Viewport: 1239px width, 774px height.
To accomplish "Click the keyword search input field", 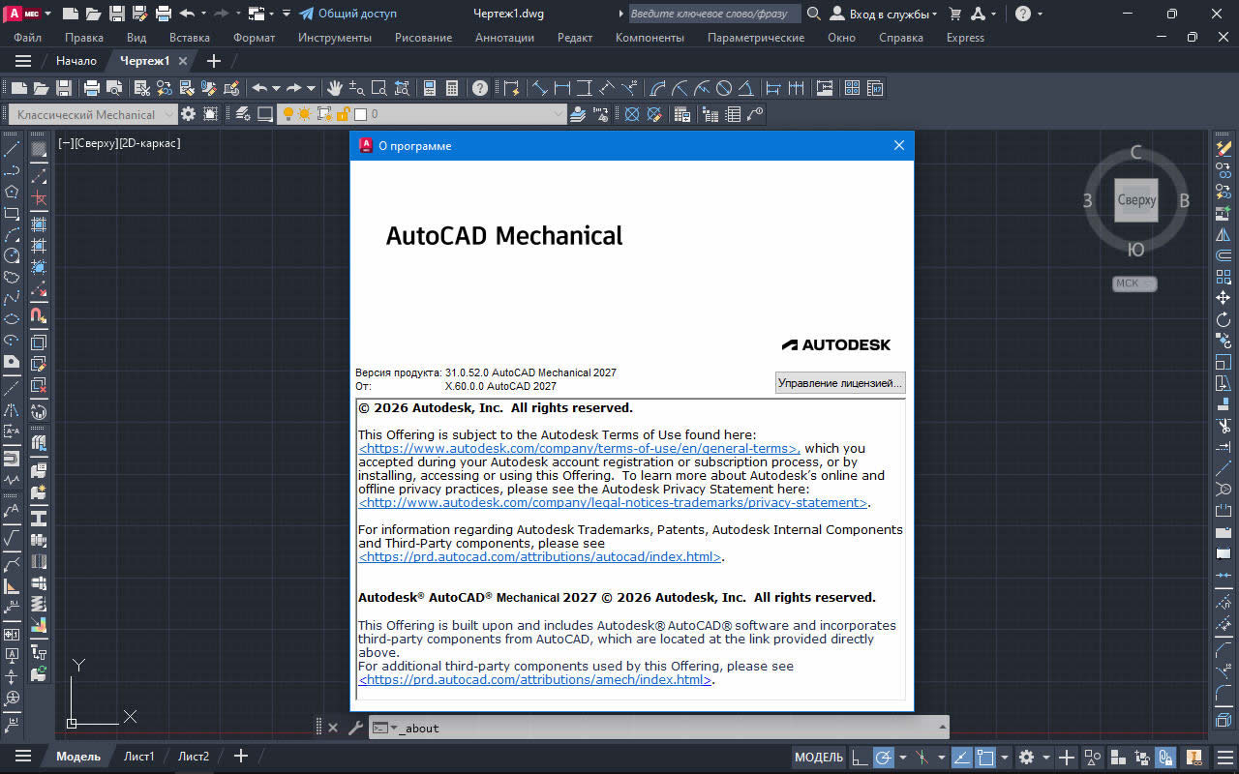I will [714, 14].
